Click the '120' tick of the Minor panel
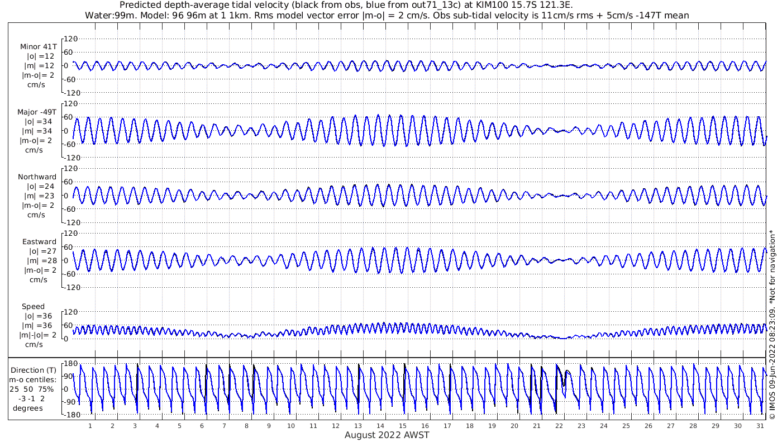Screen dimensions: 782x447 point(71,39)
